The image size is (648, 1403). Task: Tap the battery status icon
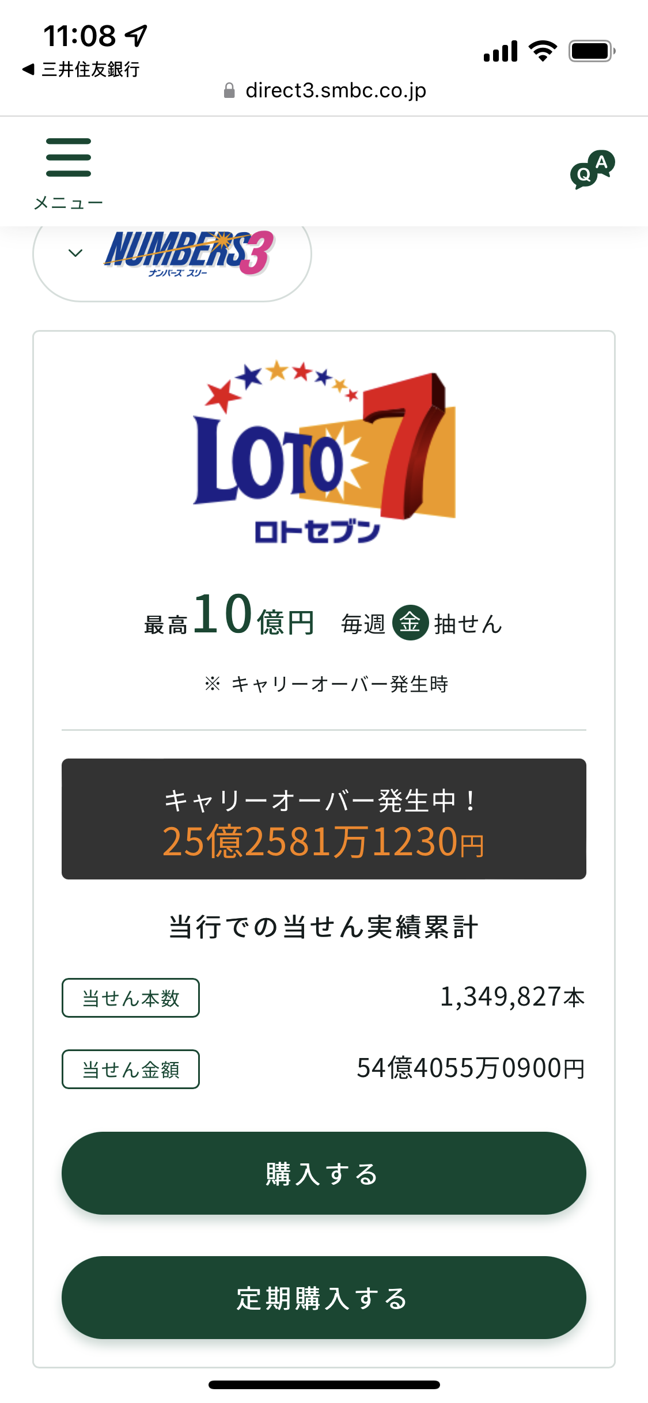592,51
